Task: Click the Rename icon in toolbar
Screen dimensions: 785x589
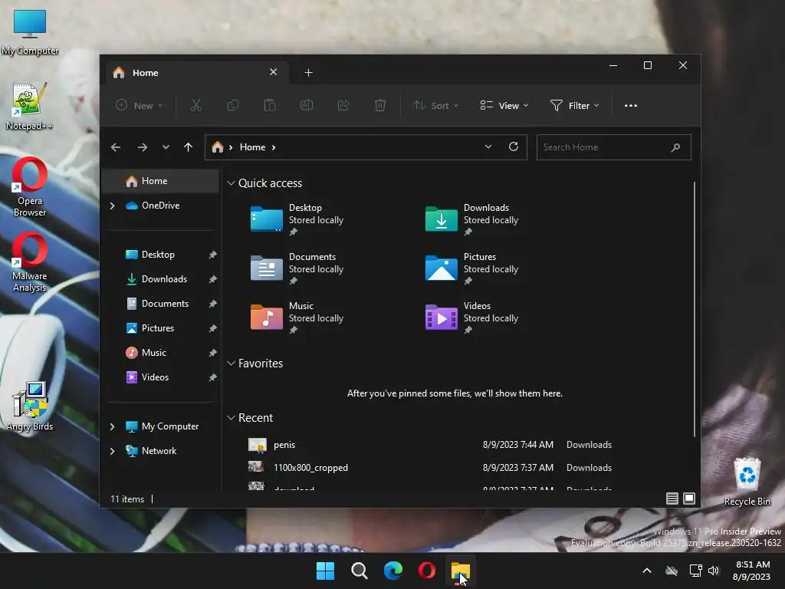Action: pos(307,105)
